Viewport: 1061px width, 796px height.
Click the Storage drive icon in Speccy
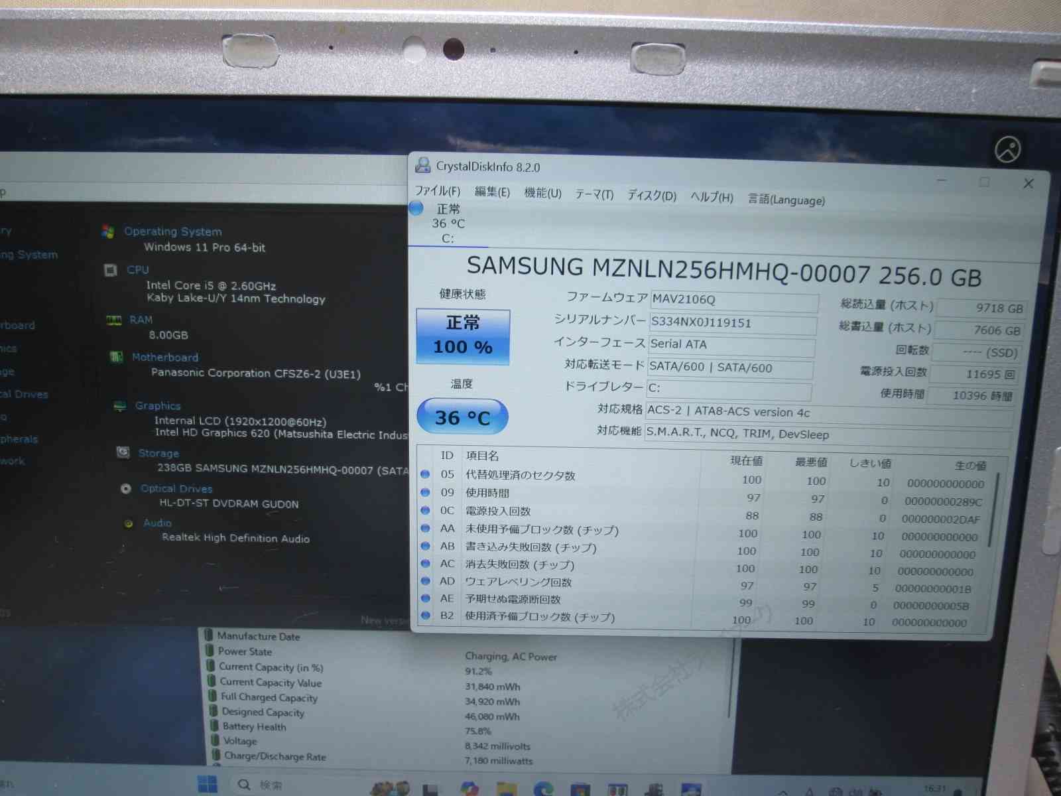coord(123,452)
